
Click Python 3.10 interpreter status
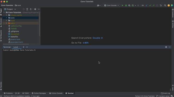click(145, 96)
